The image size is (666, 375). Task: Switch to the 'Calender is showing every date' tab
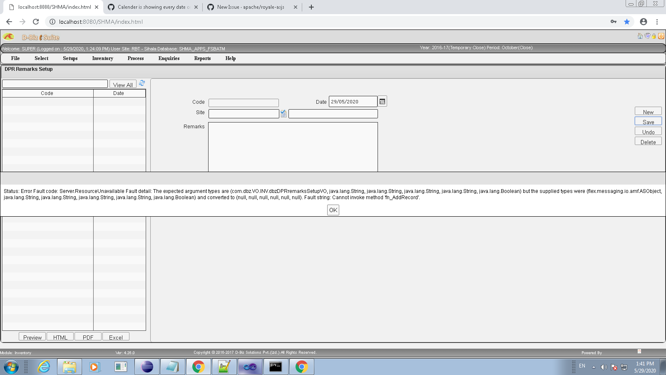click(x=152, y=7)
